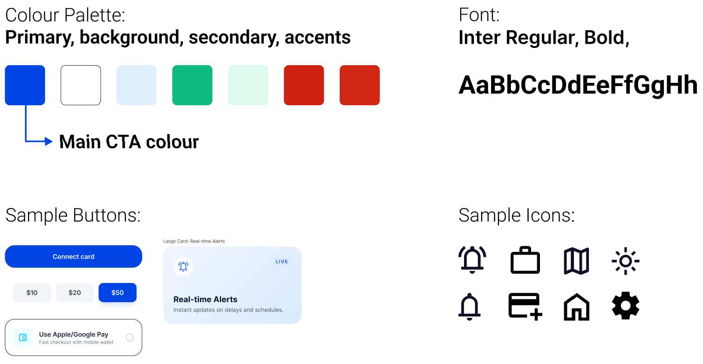Click the LIVE badge on alerts card
The image size is (703, 364).
[x=282, y=262]
